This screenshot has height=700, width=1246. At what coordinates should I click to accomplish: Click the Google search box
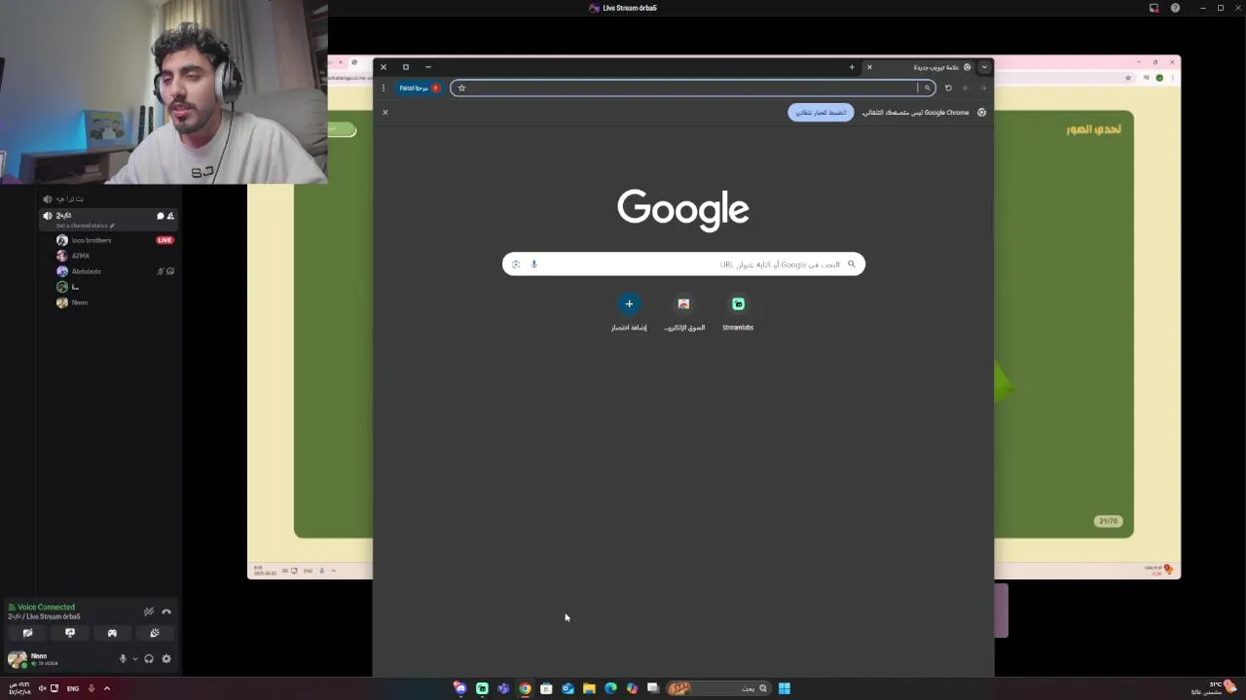[x=683, y=263]
